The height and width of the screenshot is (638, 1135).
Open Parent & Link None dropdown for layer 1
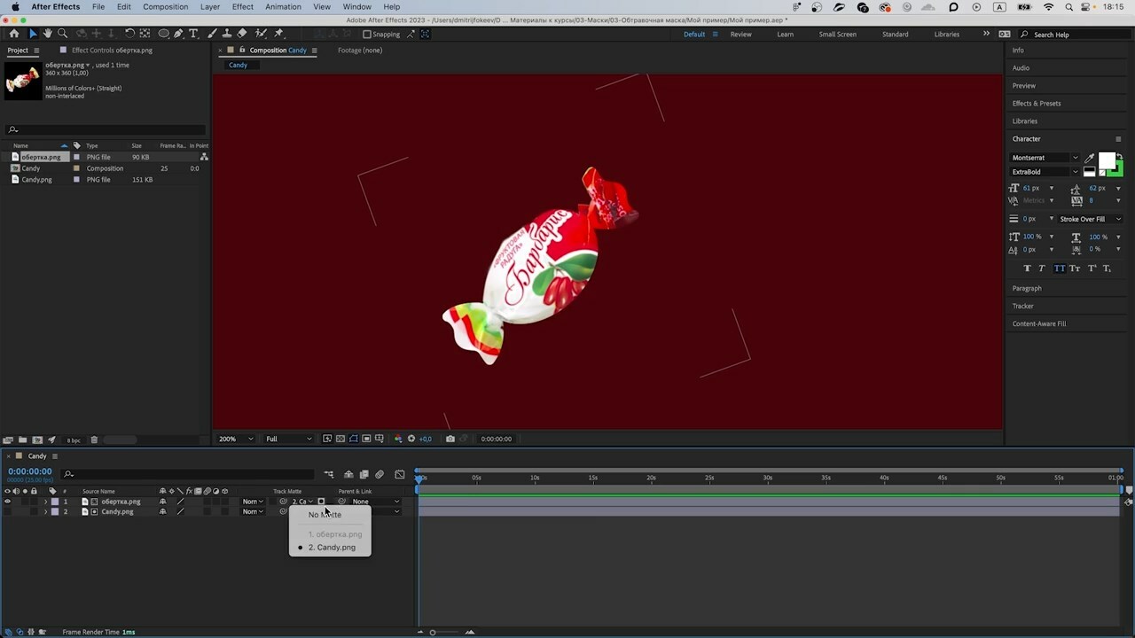click(376, 502)
